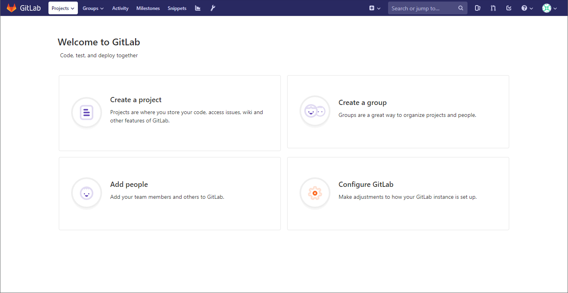Click the magnifying glass search icon
568x293 pixels.
[x=461, y=8]
